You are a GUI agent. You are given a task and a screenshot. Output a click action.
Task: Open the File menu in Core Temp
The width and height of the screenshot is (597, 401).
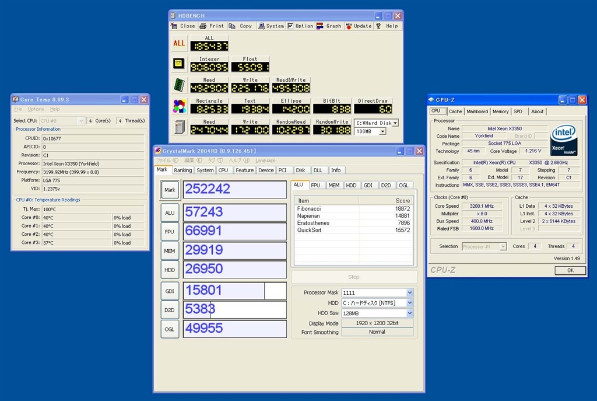[x=18, y=109]
